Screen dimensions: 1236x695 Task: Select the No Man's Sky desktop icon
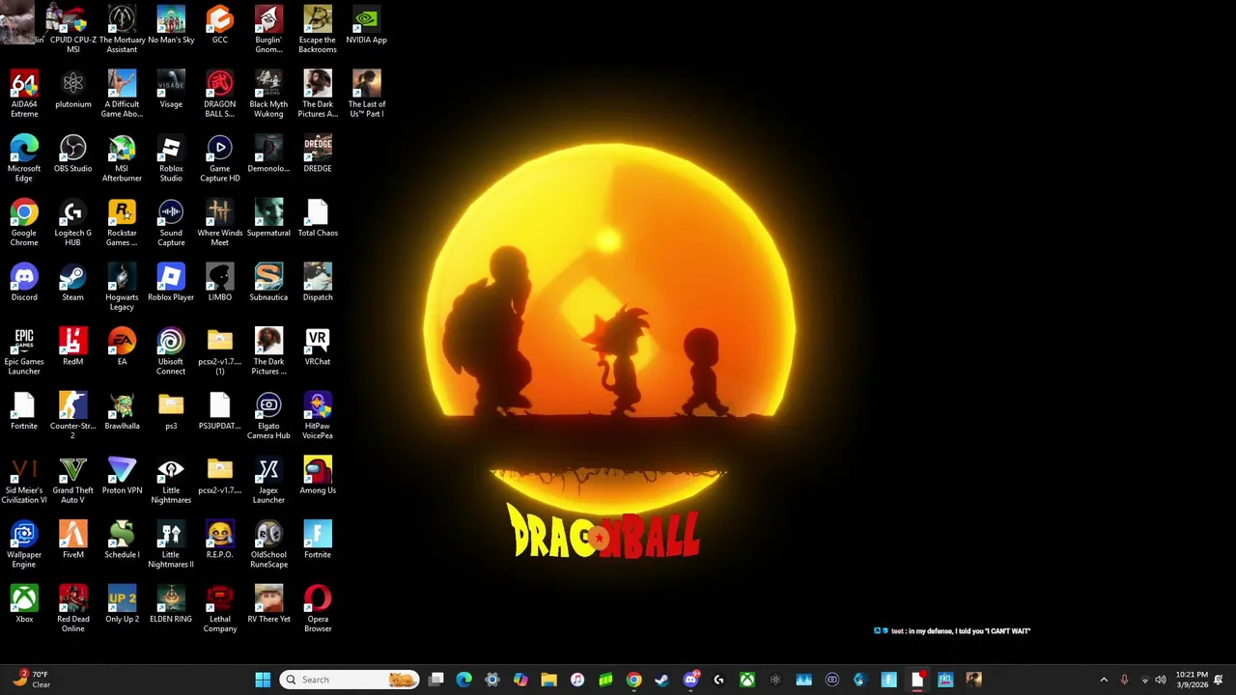tap(171, 25)
